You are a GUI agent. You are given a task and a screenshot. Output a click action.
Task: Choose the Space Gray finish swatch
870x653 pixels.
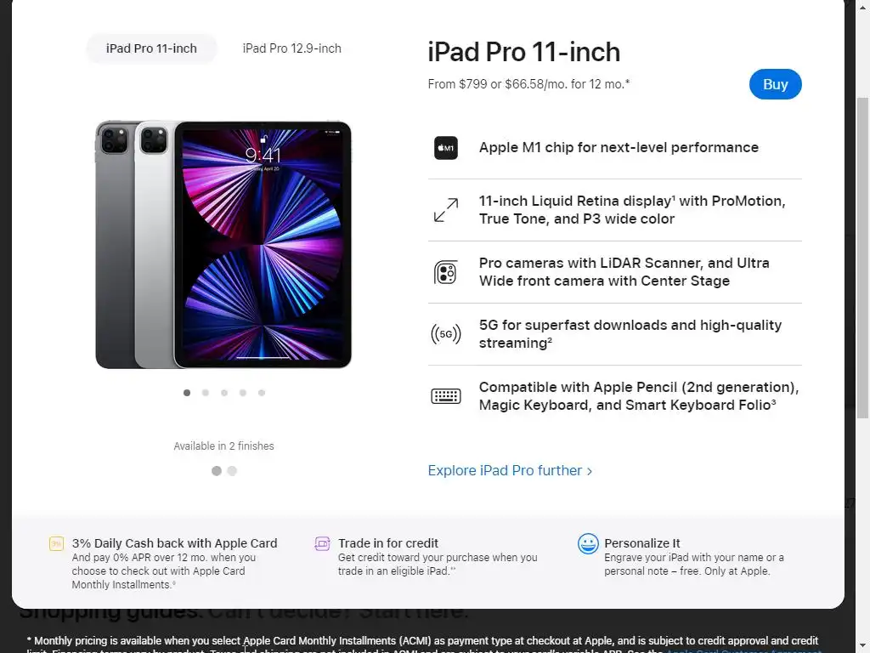(x=217, y=471)
